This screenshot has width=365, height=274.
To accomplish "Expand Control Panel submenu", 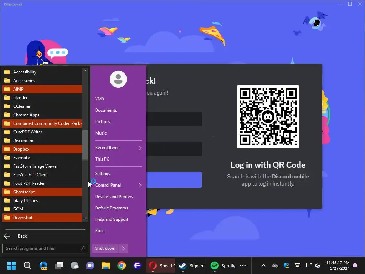I will coord(118,185).
